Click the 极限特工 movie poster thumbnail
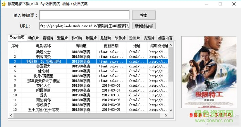This screenshot has height=127, width=241. click(209, 72)
